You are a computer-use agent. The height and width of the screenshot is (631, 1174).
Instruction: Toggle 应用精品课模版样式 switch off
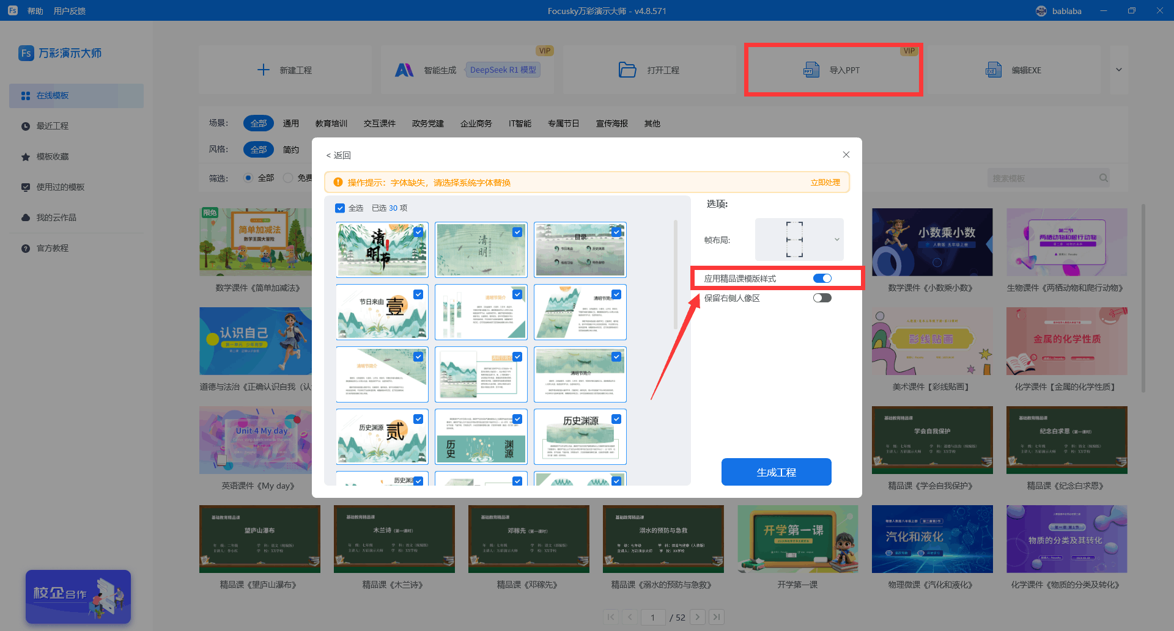822,279
